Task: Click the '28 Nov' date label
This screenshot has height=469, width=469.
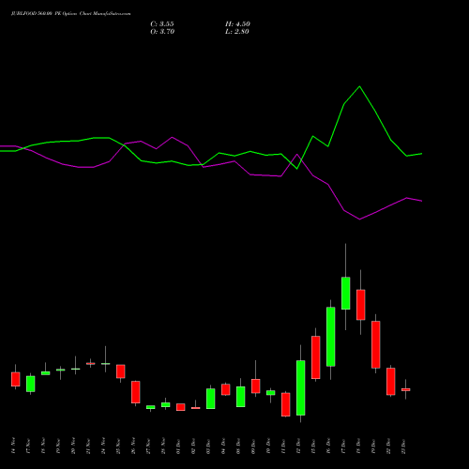Action: pos(163,446)
